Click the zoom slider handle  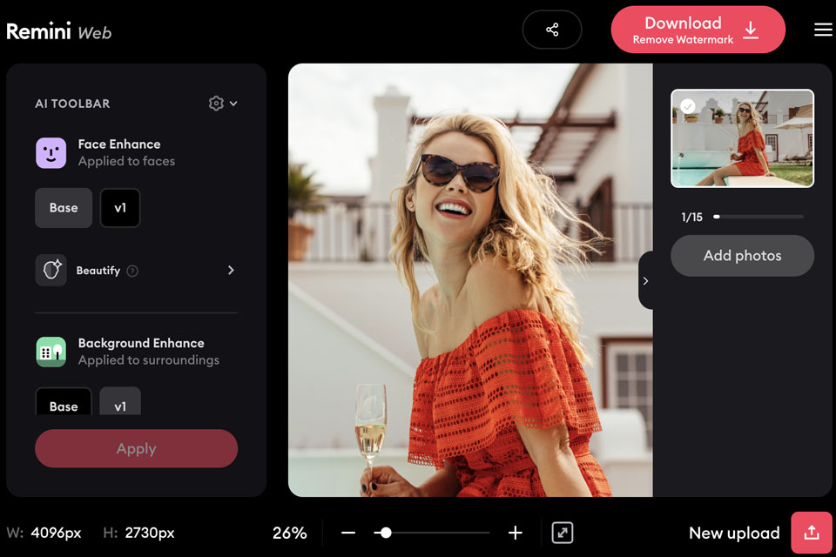click(x=386, y=533)
